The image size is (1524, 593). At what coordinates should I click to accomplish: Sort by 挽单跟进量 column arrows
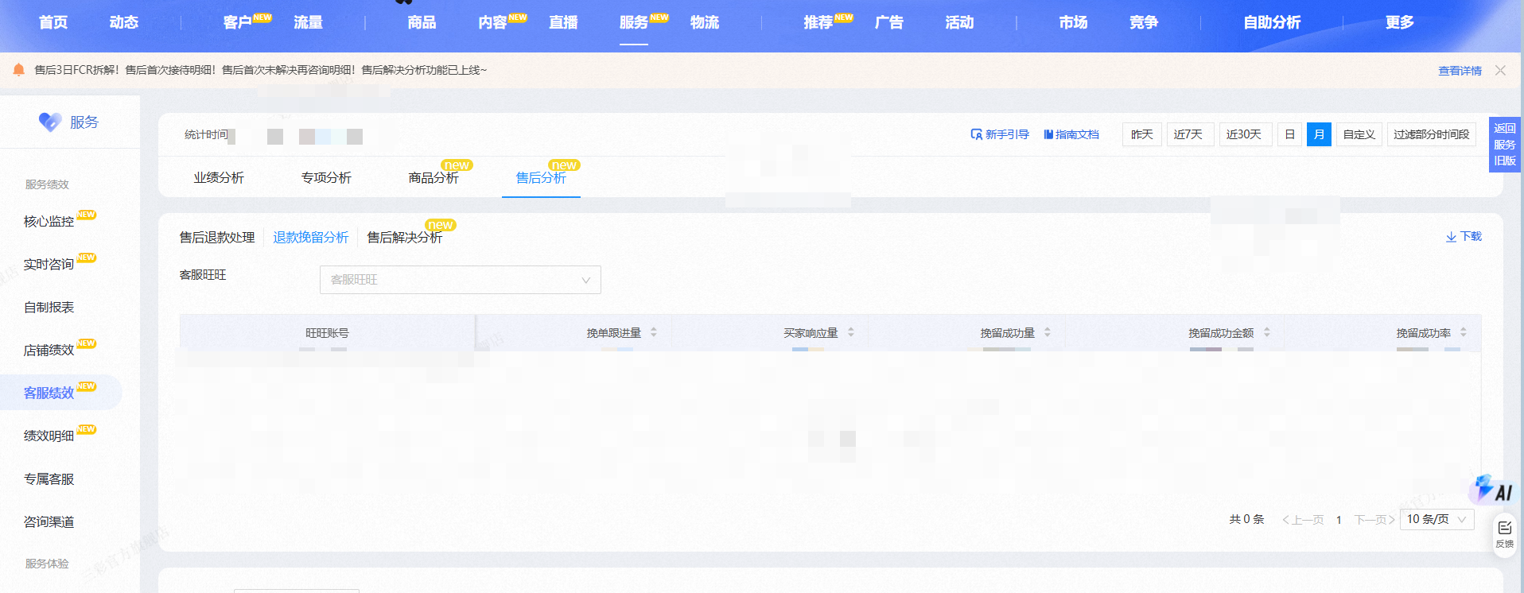[x=653, y=332]
